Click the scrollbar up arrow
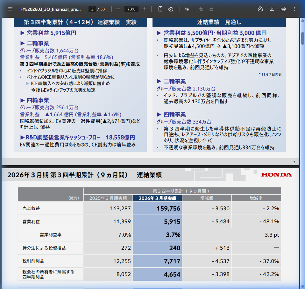 pos(303,20)
